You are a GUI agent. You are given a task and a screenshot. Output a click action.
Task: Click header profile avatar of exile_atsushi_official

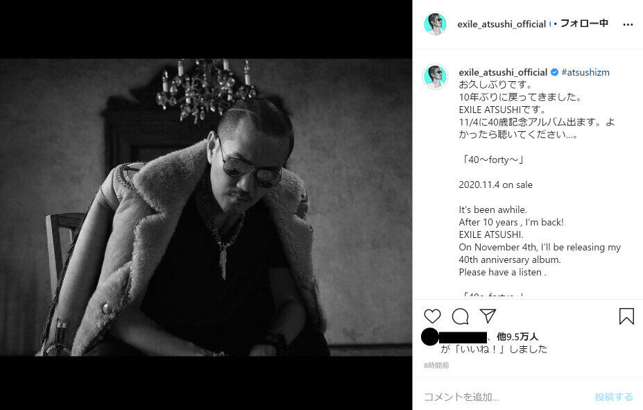435,24
